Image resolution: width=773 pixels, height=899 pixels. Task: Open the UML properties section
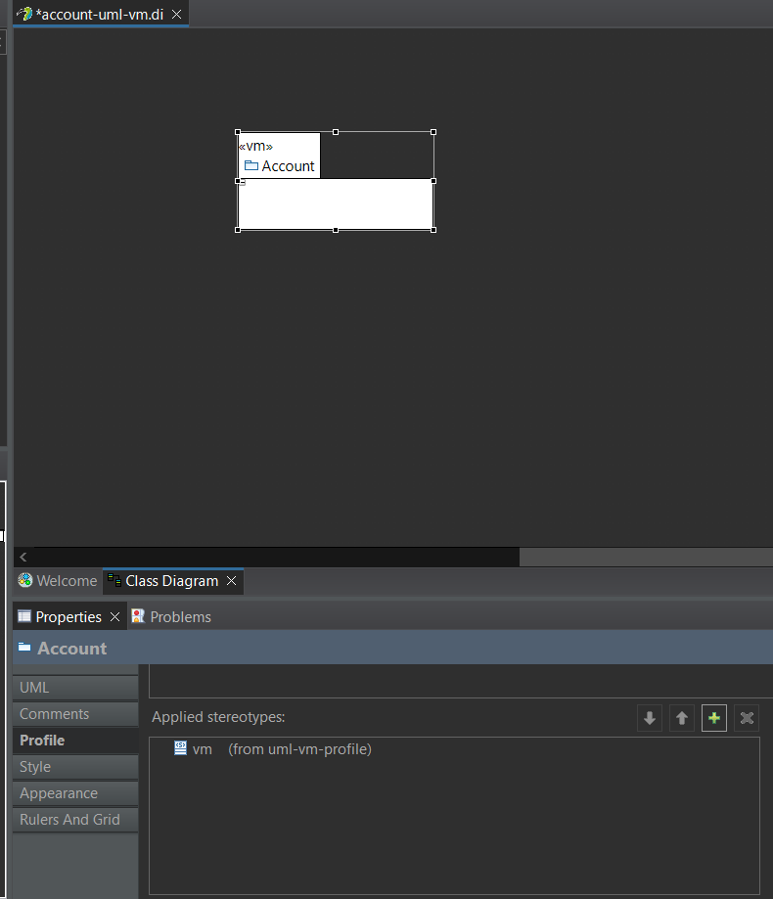[x=75, y=688]
